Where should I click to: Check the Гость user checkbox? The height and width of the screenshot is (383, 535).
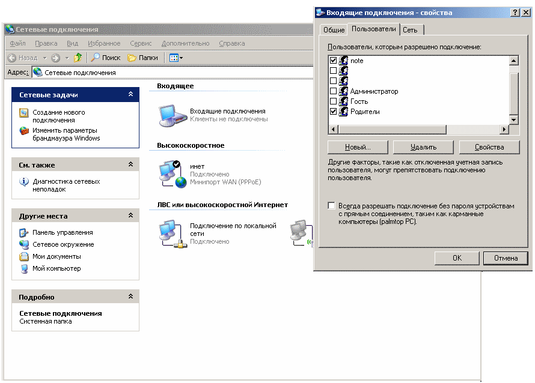[333, 101]
